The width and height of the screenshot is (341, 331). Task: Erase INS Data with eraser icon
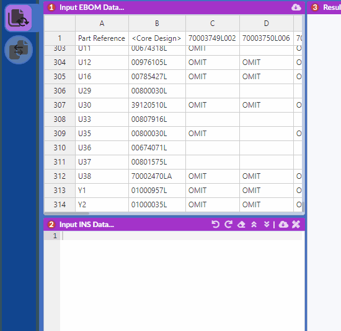click(x=241, y=224)
